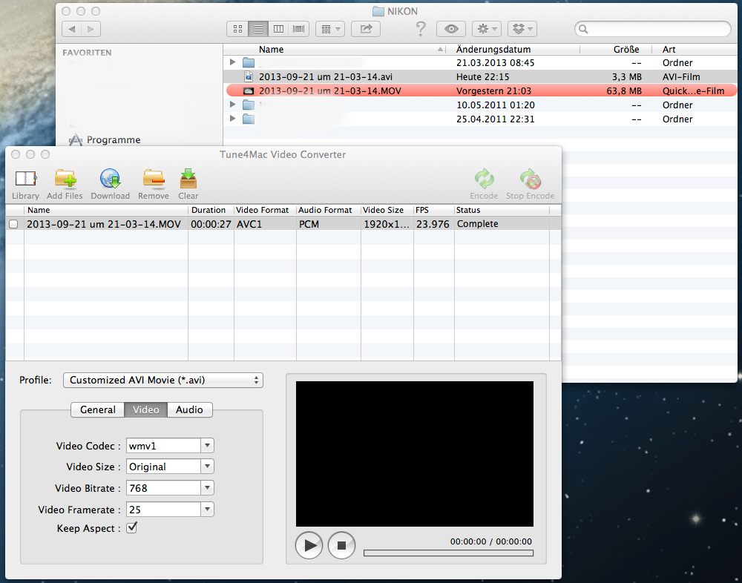Click the playback progress slider
The height and width of the screenshot is (583, 742).
pos(448,553)
